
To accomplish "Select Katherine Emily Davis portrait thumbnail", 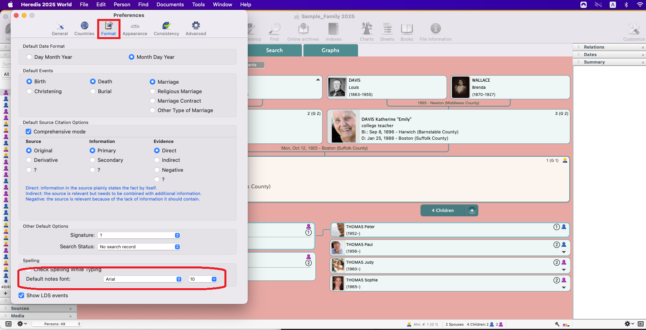I will click(343, 126).
